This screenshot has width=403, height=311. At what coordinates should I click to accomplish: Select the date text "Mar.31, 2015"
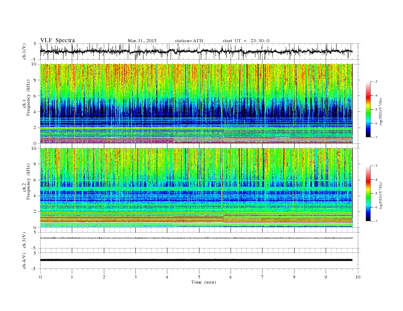[142, 41]
